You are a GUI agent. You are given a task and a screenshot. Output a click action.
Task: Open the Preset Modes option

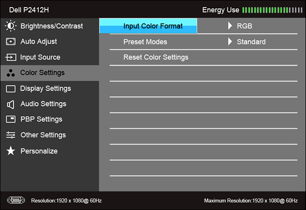(x=145, y=42)
